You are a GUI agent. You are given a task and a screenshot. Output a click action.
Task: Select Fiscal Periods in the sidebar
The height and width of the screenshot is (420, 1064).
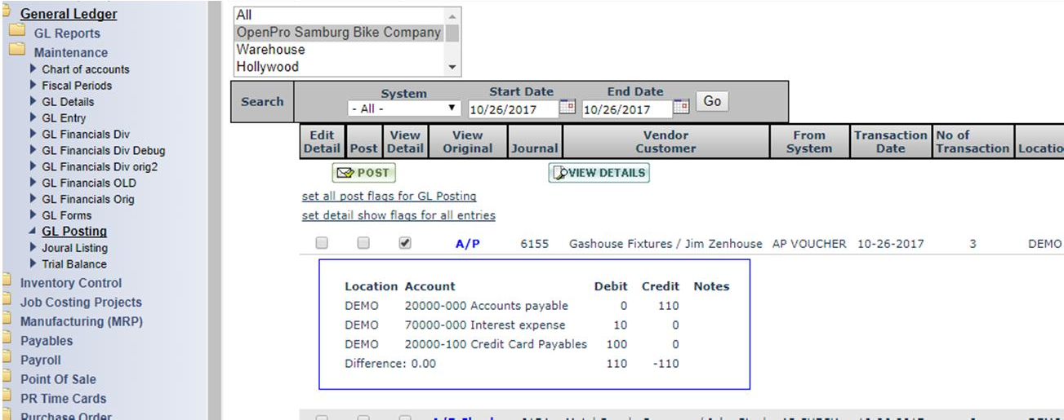pos(77,86)
